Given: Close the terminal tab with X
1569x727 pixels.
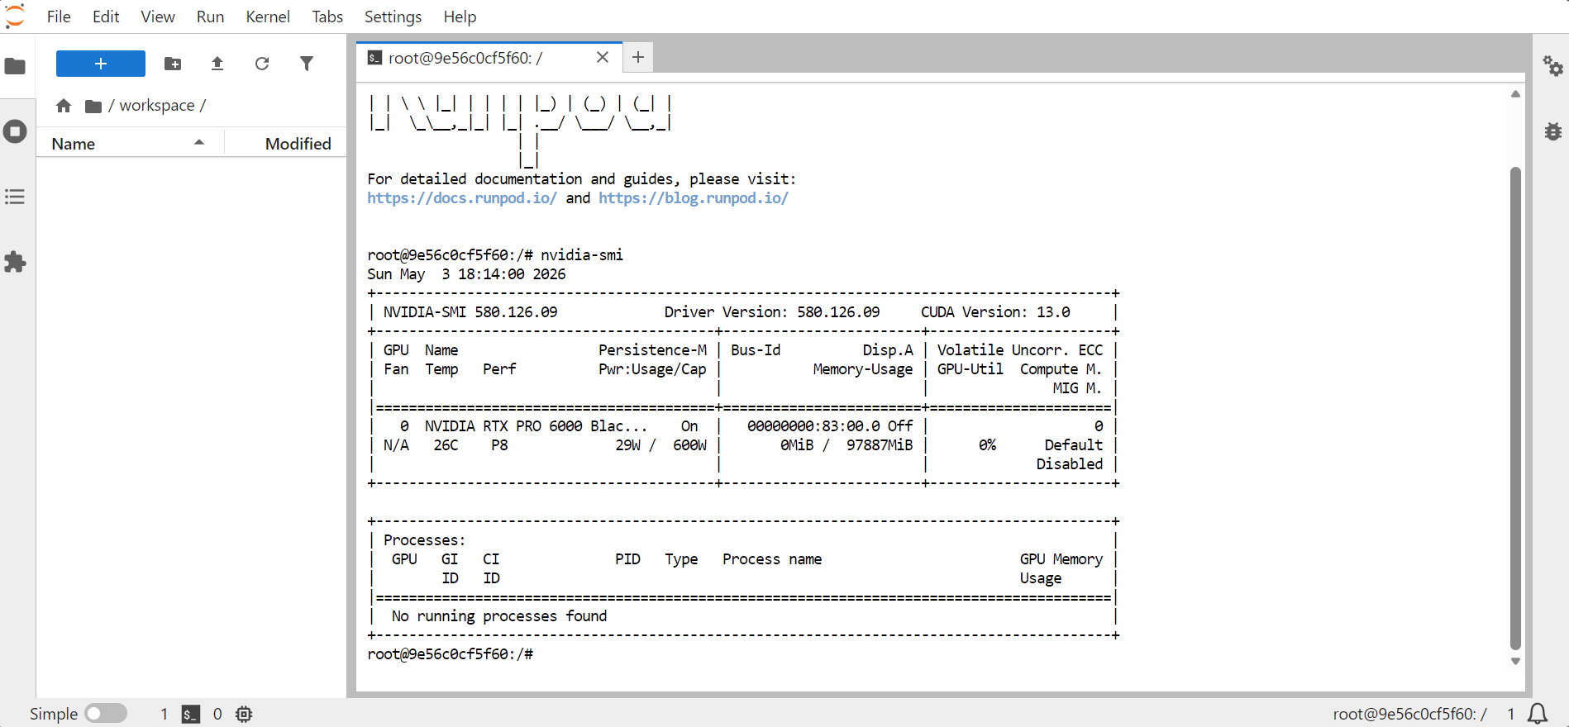Looking at the screenshot, I should click(603, 57).
